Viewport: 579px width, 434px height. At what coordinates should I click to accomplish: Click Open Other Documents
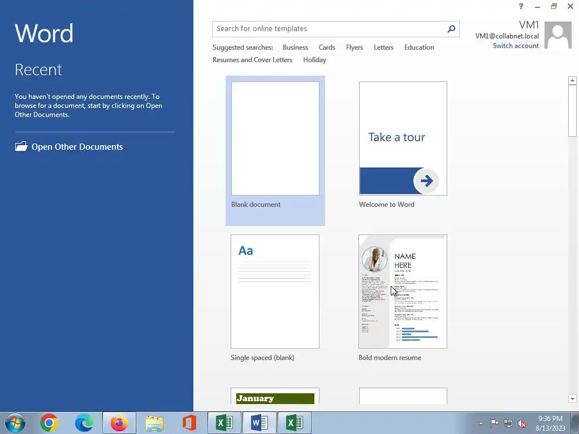coord(69,146)
